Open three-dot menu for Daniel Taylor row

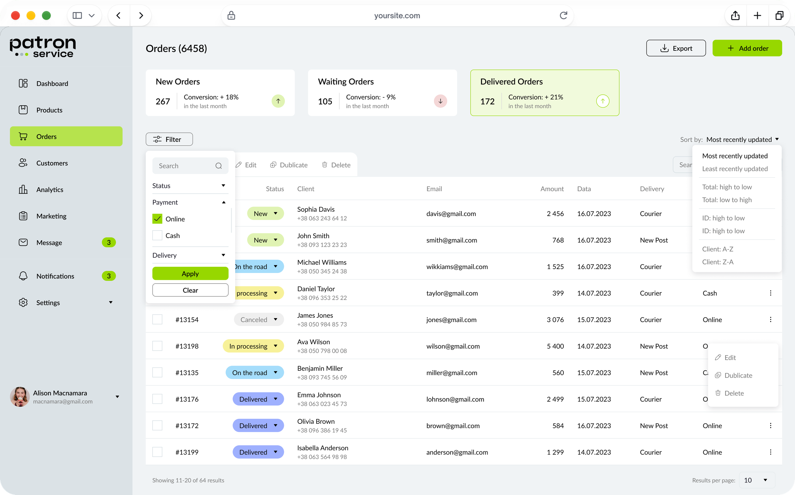click(x=770, y=293)
